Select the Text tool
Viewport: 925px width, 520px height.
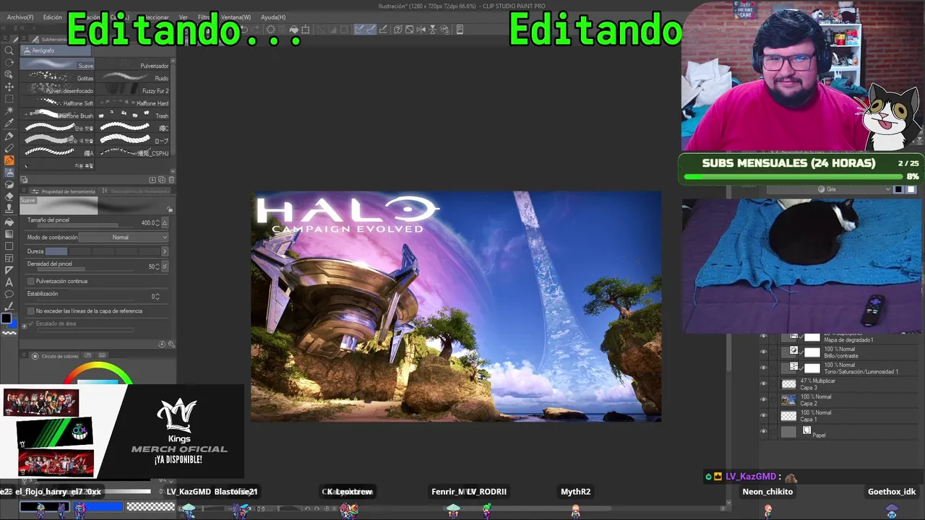coord(9,282)
